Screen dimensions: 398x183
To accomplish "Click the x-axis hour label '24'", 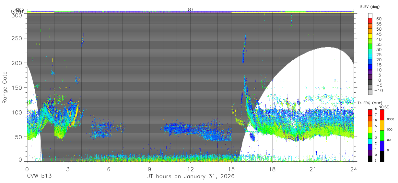I will [x=354, y=169].
